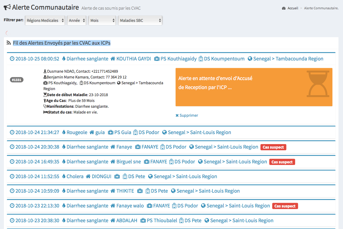
Task: Click the droplet icon beside Rougeole
Action: tap(64, 133)
